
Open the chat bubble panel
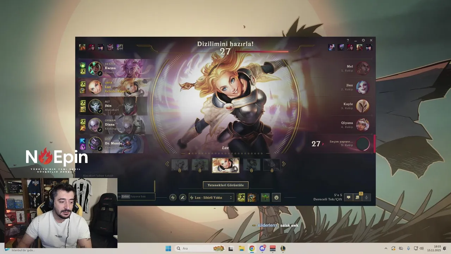[348, 198]
